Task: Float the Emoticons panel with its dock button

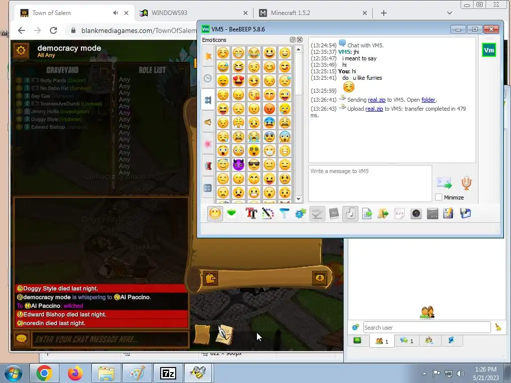Action: point(292,40)
